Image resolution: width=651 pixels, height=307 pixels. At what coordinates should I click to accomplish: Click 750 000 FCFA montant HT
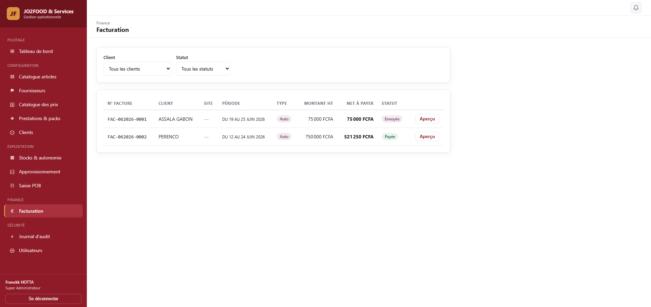pos(319,137)
